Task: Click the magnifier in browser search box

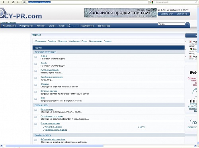Action: point(196,2)
